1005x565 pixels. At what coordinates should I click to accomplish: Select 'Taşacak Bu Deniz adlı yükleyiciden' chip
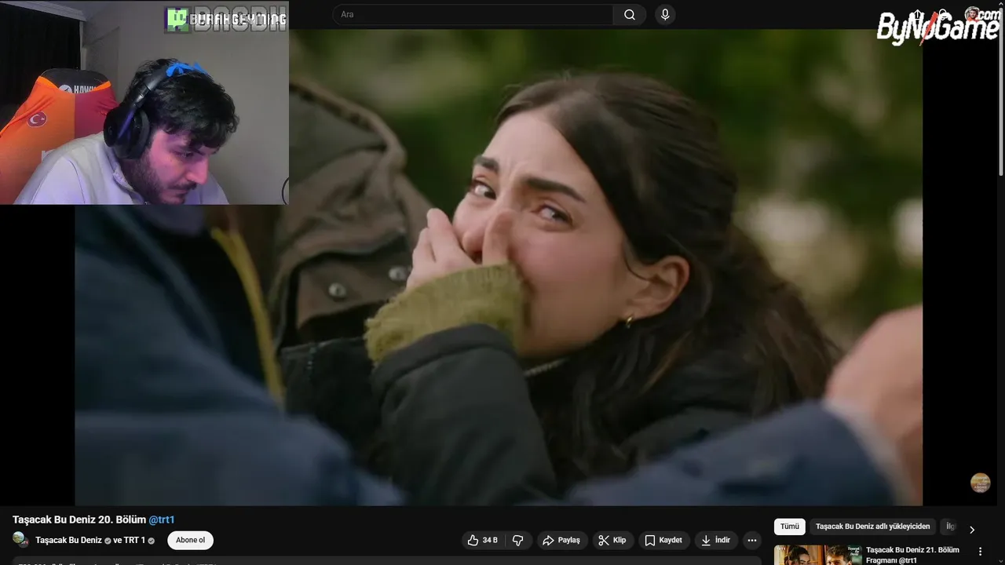point(872,527)
